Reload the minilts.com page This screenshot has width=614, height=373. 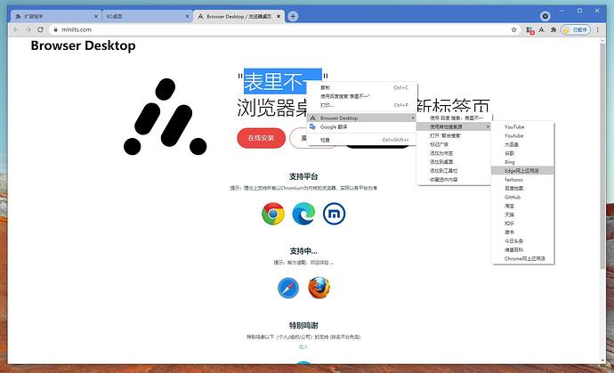(40, 29)
